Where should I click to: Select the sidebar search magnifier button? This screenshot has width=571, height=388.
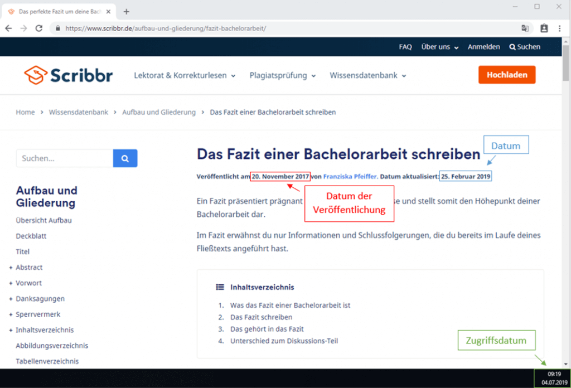124,158
